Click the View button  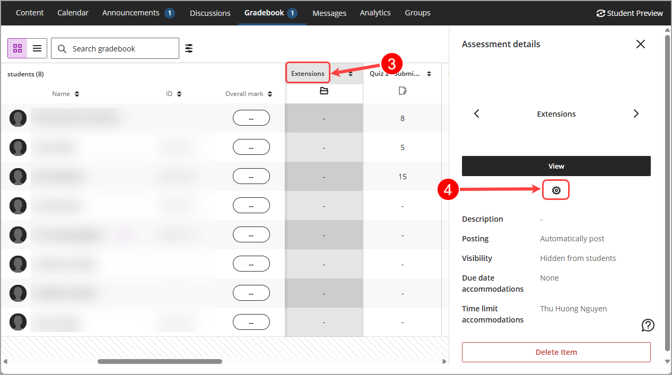(556, 166)
